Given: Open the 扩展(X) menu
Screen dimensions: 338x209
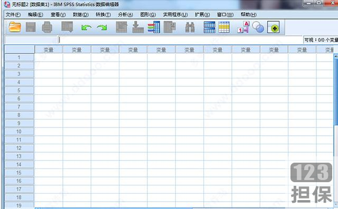Looking at the screenshot, I should click(x=202, y=15).
